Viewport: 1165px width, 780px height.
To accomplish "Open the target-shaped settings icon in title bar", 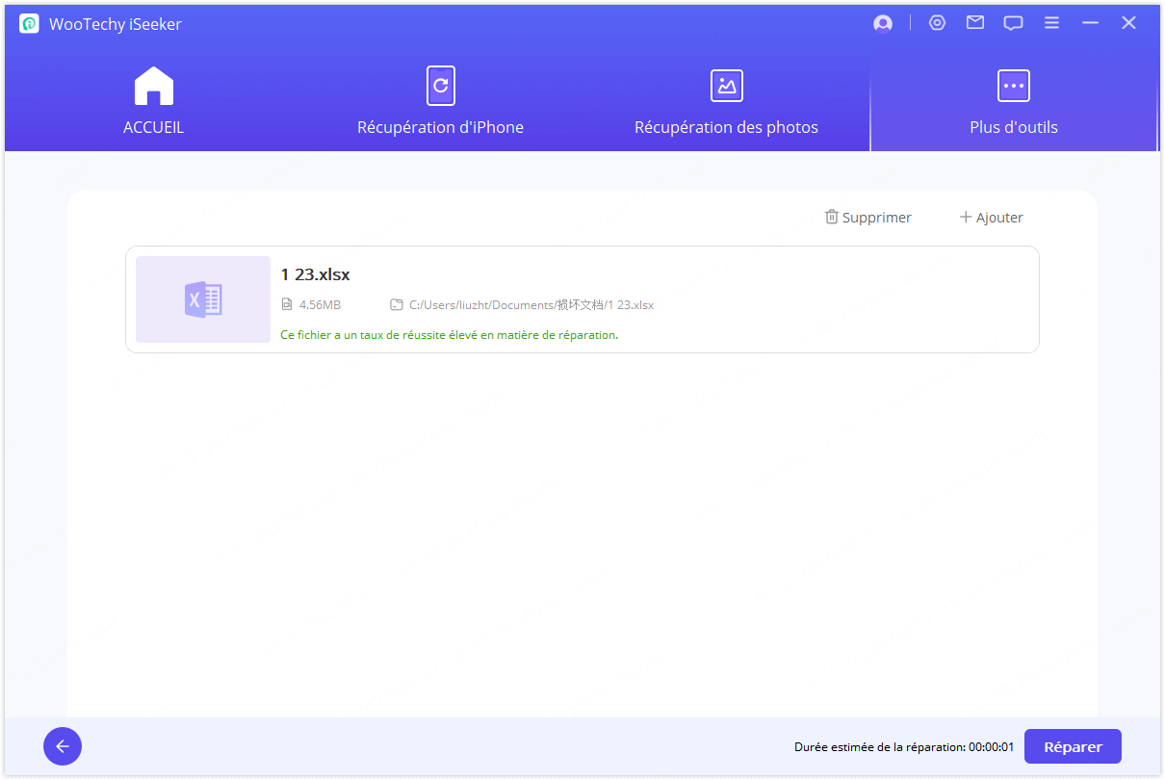I will 937,23.
